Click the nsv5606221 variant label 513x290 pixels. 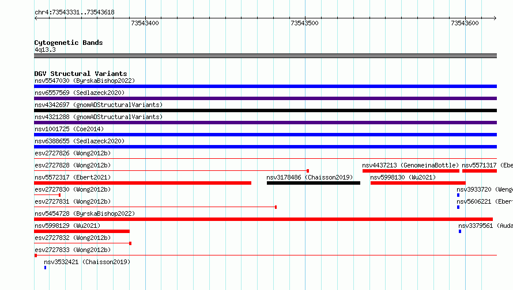click(485, 201)
